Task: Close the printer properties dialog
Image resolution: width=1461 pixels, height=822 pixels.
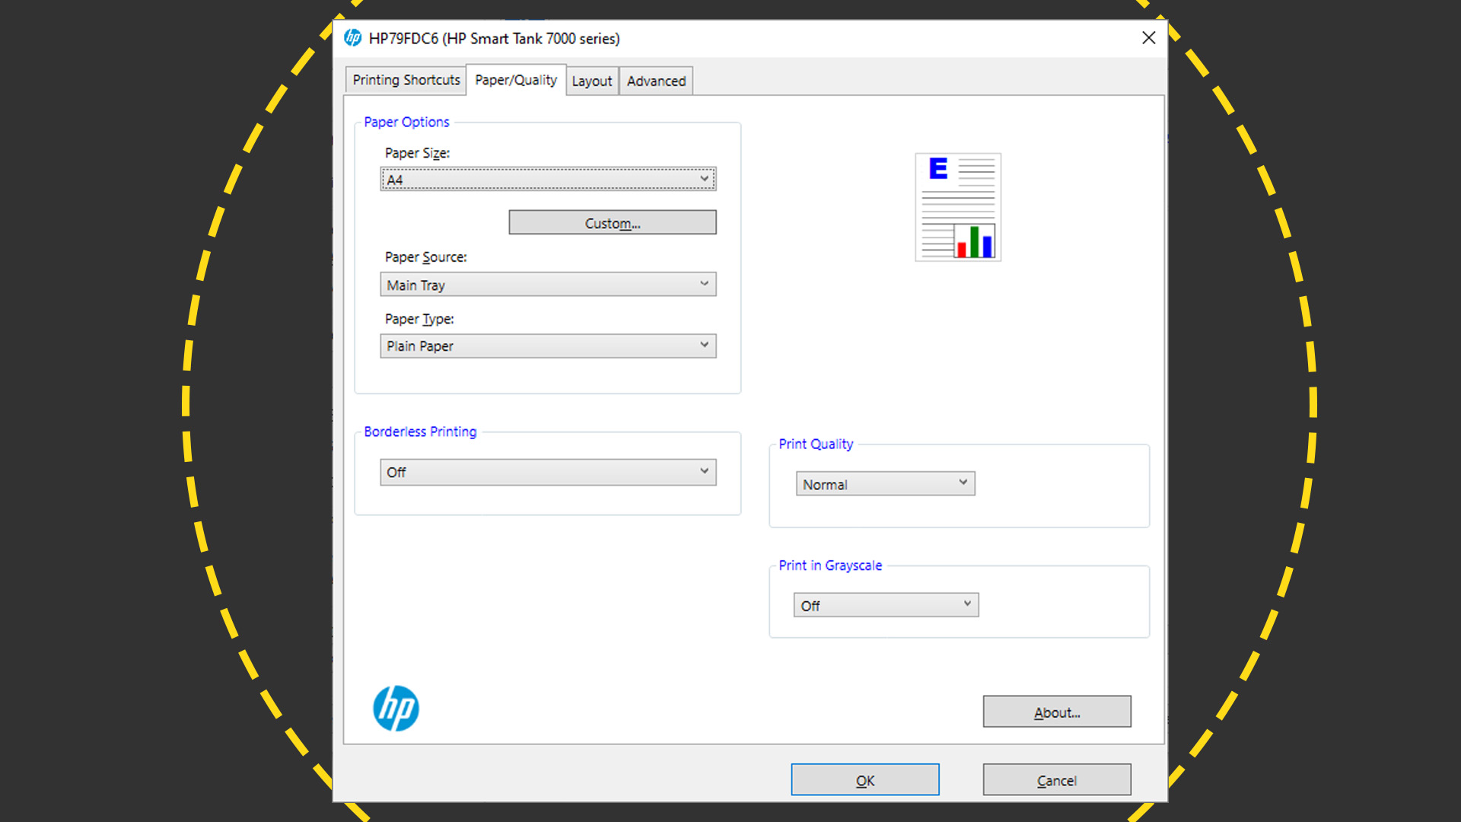Action: (x=1148, y=38)
